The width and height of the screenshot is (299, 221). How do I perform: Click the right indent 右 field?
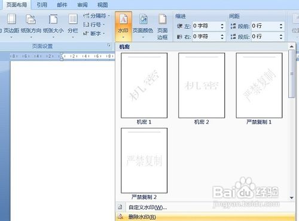coord(209,36)
